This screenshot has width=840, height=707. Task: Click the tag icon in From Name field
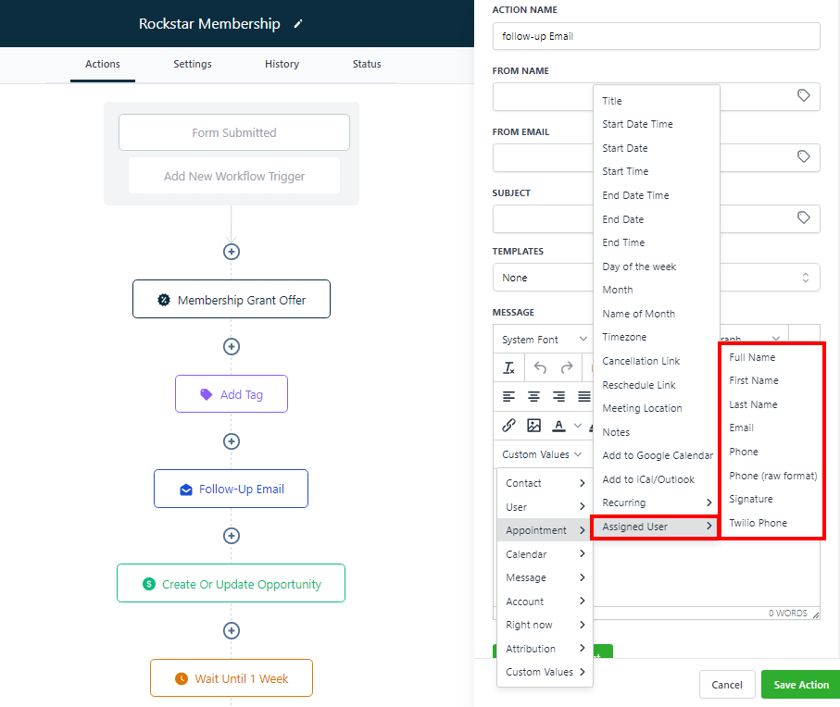coord(803,95)
